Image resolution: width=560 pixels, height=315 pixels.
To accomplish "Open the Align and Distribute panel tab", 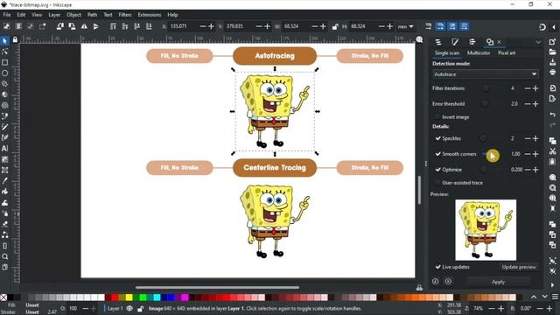I will [472, 42].
